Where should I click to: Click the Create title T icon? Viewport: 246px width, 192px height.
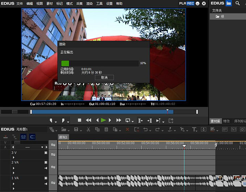pyautogui.click(x=194, y=130)
